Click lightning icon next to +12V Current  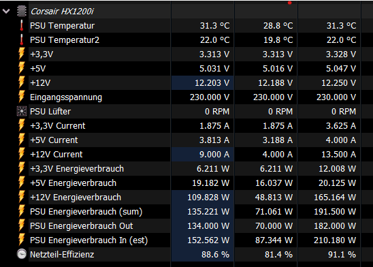[x=21, y=154]
